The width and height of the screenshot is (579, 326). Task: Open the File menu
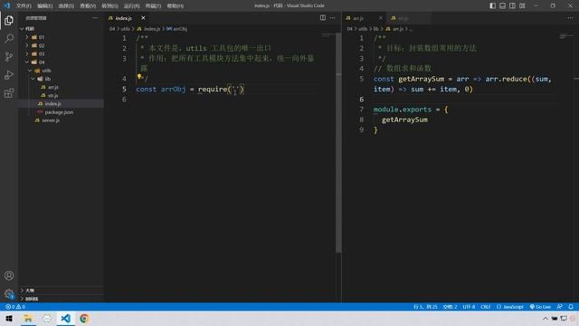coord(24,6)
